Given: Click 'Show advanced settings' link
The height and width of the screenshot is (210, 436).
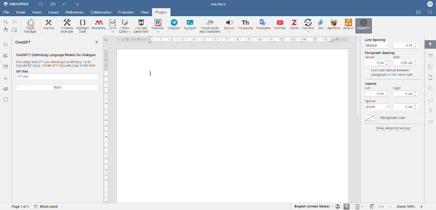Looking at the screenshot, I should point(393,128).
